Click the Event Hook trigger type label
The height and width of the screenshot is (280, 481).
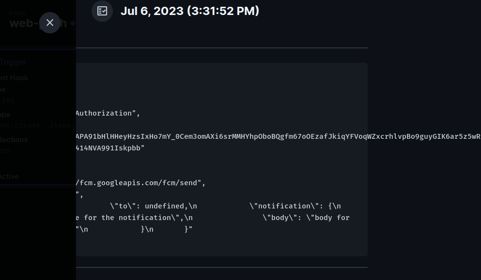(14, 78)
